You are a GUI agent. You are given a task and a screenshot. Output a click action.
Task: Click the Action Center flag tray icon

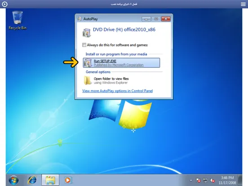tap(198, 180)
